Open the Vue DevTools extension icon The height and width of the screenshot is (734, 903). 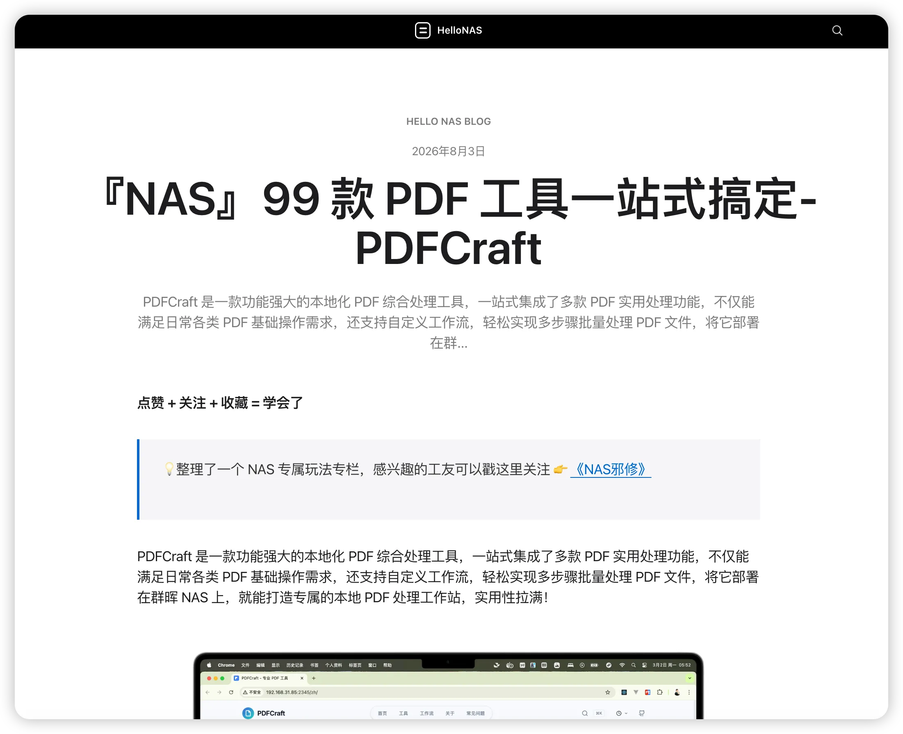pos(636,692)
